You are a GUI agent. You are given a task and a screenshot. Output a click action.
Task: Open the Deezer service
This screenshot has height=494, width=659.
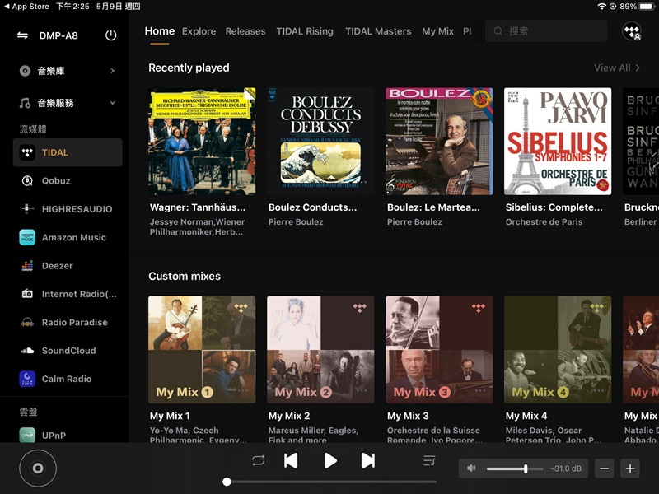(x=68, y=265)
